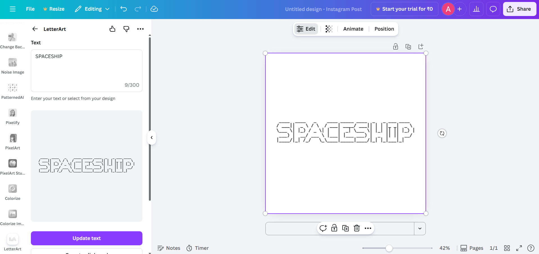Screen dimensions: 539x254
Task: Click the Share button
Action: click(x=520, y=9)
